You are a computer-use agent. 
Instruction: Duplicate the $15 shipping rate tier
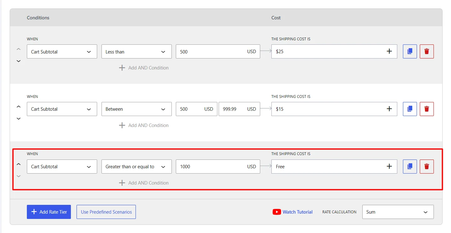pyautogui.click(x=410, y=109)
